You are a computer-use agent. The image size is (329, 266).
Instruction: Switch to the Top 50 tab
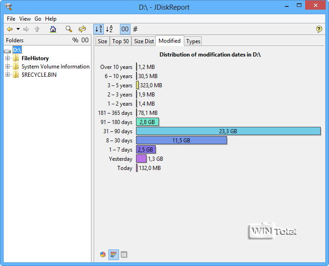coord(120,41)
